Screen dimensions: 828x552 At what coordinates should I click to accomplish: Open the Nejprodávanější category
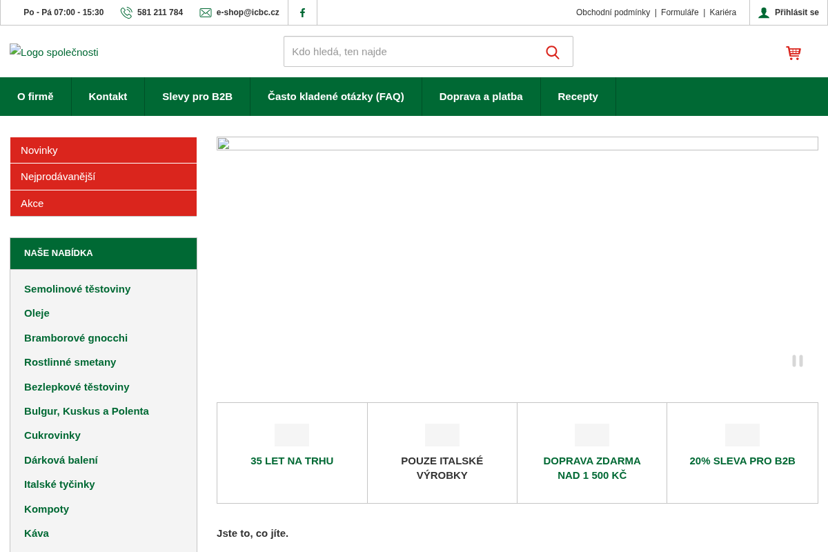(x=103, y=177)
